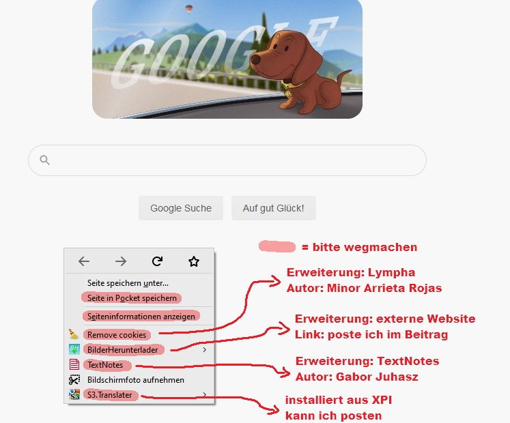Select "Seite speichern unter..." menu entry

(x=128, y=283)
